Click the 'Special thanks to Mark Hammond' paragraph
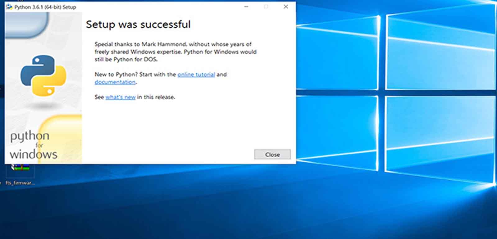The width and height of the screenshot is (497, 239). pos(176,52)
